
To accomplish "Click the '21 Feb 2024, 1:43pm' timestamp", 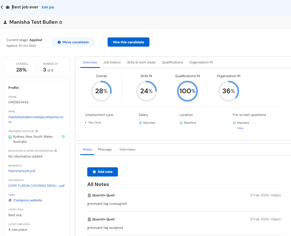I will tap(266, 195).
